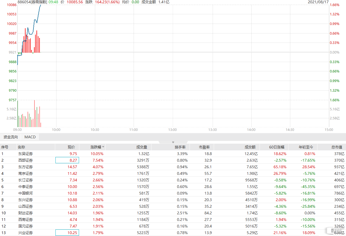The image size is (346, 236).
Task: Click 财达证券 P/E value 84.2
Action: click(x=208, y=213)
